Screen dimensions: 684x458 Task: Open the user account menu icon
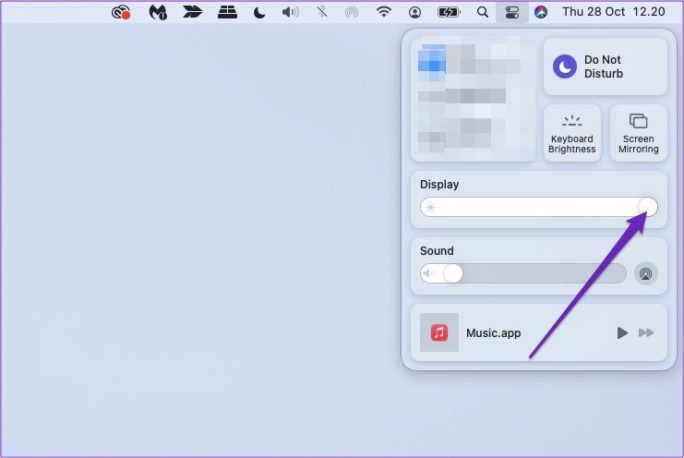click(414, 12)
